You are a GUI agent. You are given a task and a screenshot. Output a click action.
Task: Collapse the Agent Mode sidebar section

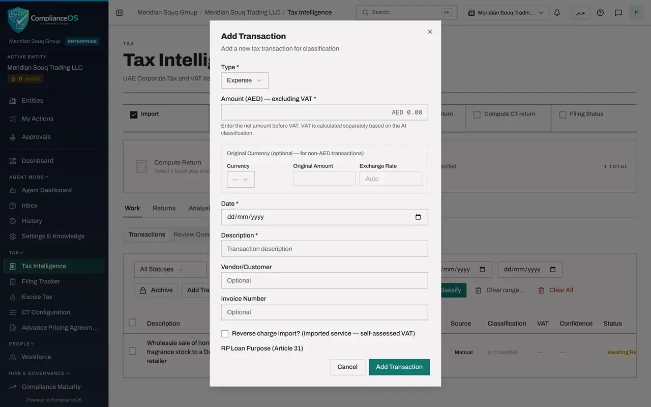(x=29, y=177)
